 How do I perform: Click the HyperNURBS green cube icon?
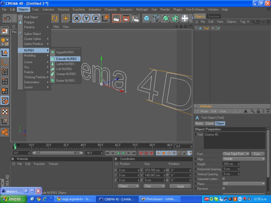[x=166, y=18]
